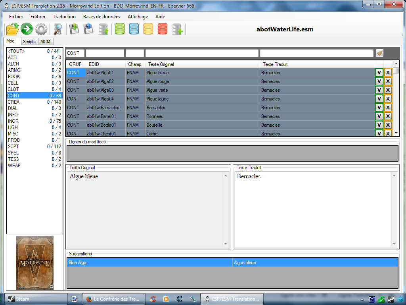Click the media player taskbar icon
The height and width of the screenshot is (305, 406).
tap(166, 299)
